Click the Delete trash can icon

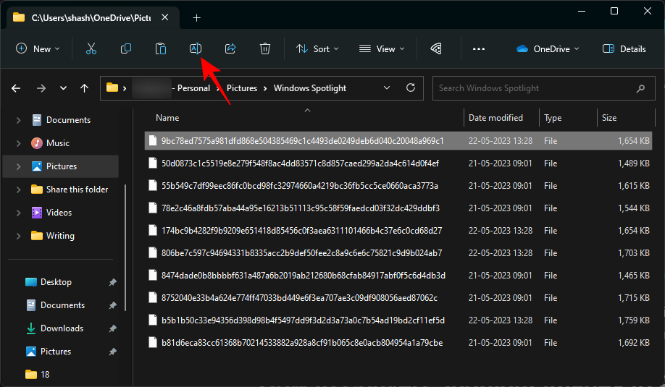pos(265,48)
